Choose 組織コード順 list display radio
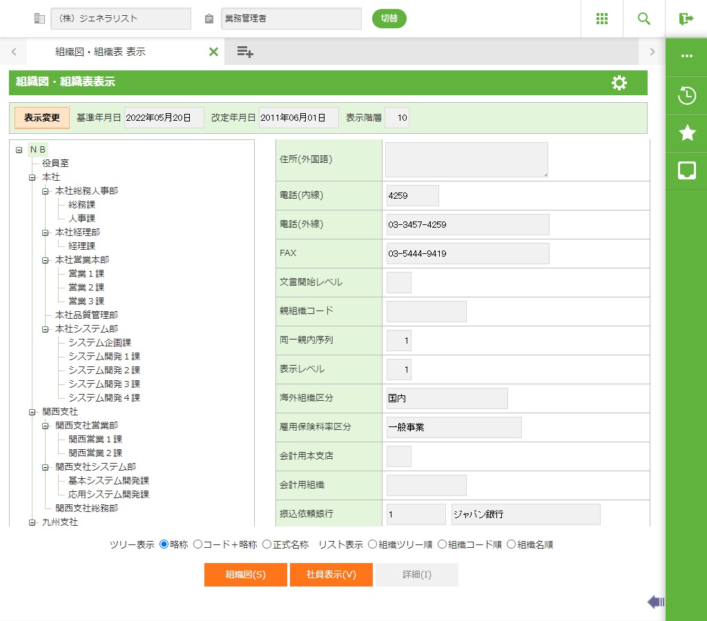The width and height of the screenshot is (707, 621). (x=443, y=544)
